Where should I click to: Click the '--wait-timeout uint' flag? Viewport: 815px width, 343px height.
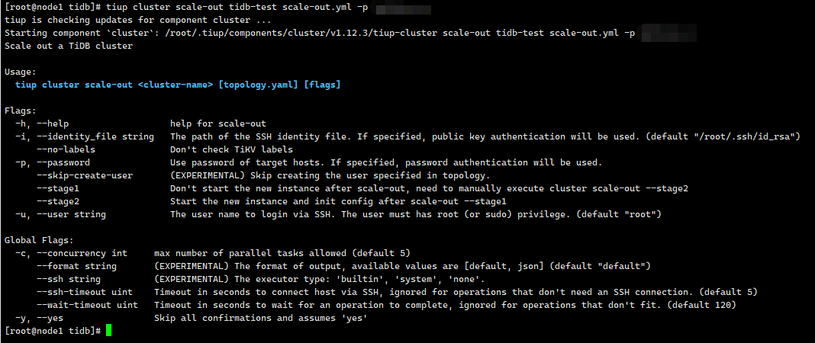pyautogui.click(x=87, y=305)
